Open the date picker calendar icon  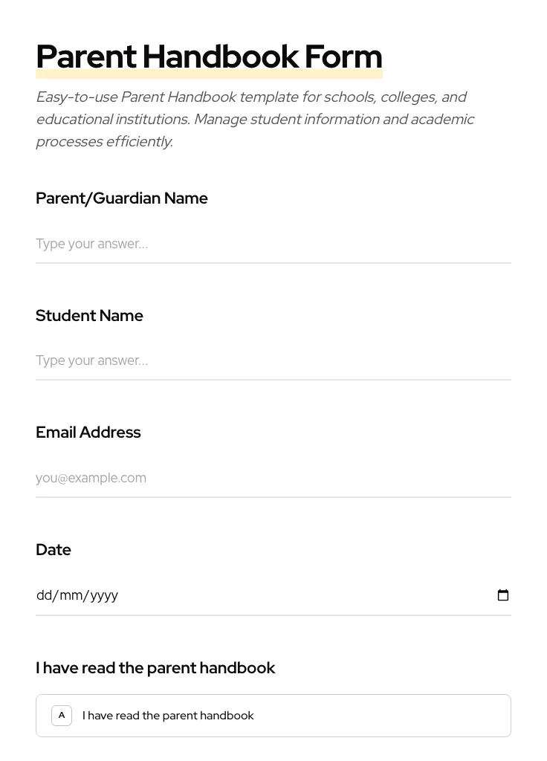click(x=503, y=595)
